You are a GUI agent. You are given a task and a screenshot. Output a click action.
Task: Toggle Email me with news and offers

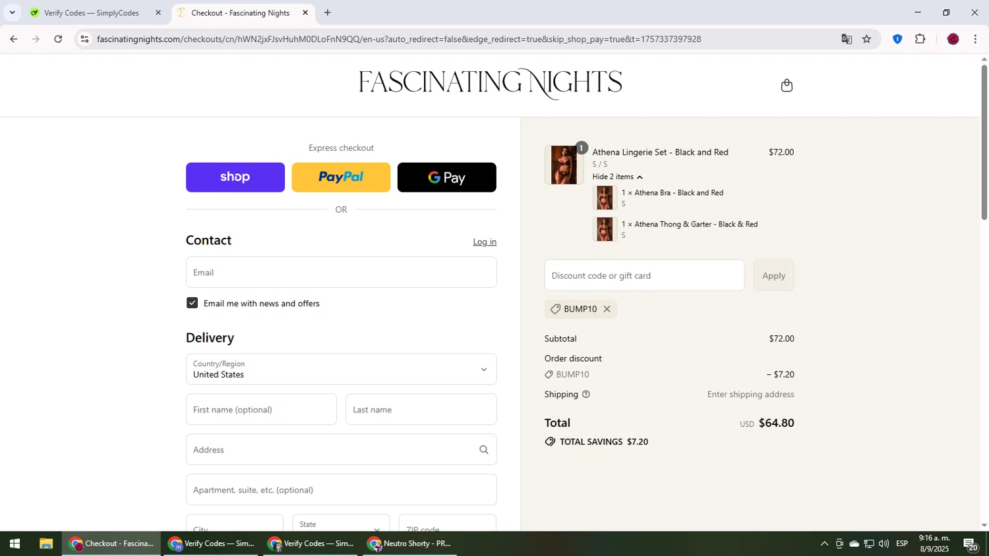click(x=192, y=303)
